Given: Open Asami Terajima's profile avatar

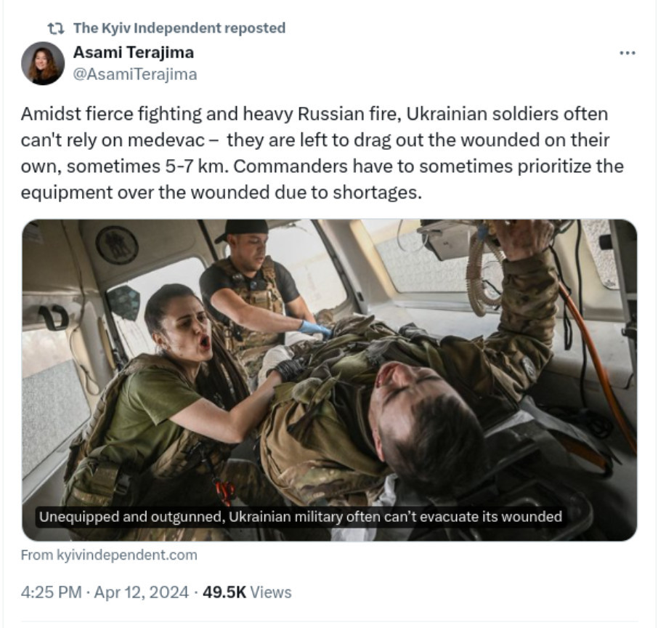Looking at the screenshot, I should (x=43, y=63).
